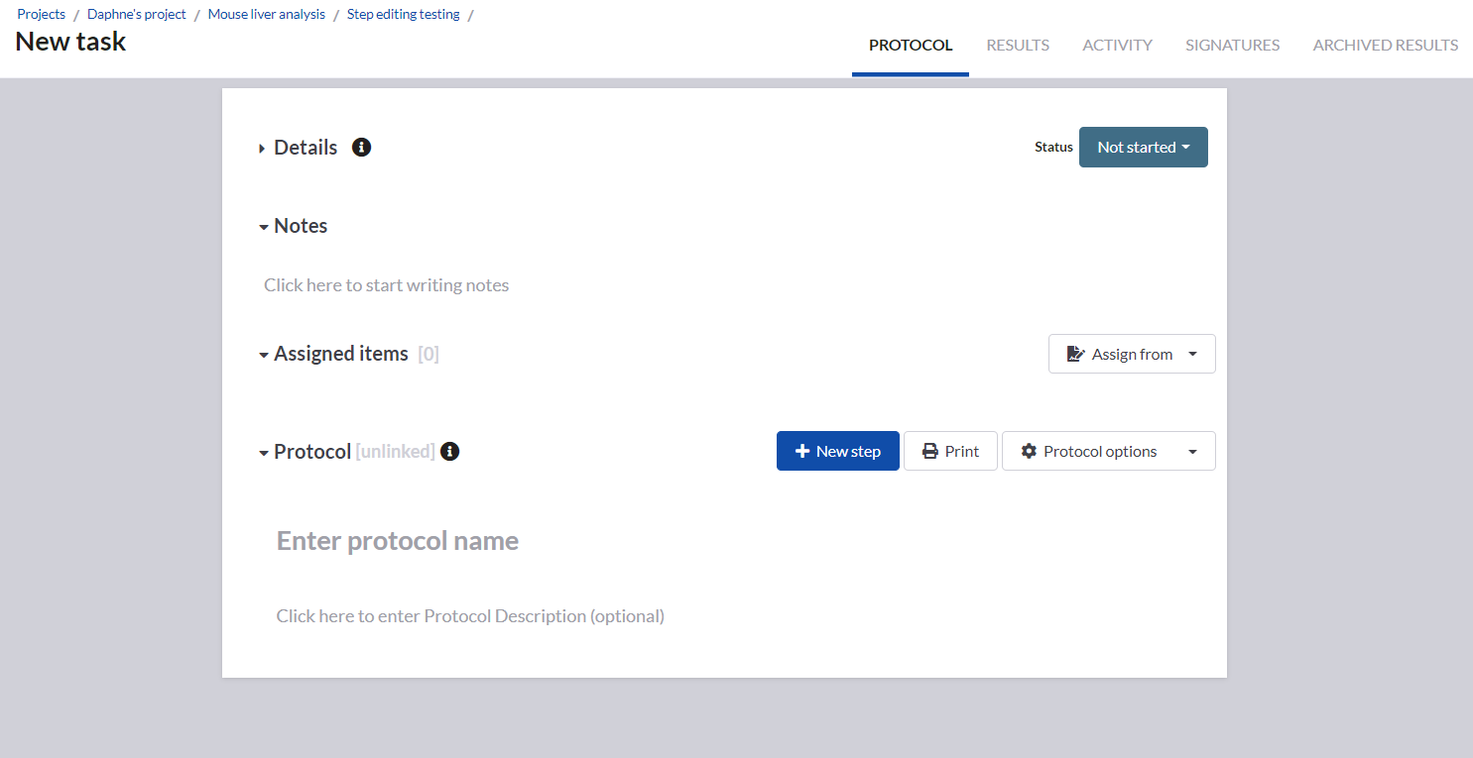Click the Enter protocol name field
1473x758 pixels.
pyautogui.click(x=398, y=541)
